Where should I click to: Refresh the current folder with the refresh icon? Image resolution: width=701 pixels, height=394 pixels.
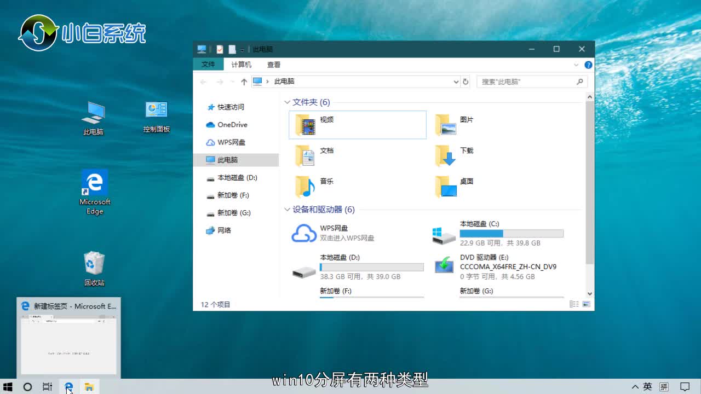(x=465, y=81)
